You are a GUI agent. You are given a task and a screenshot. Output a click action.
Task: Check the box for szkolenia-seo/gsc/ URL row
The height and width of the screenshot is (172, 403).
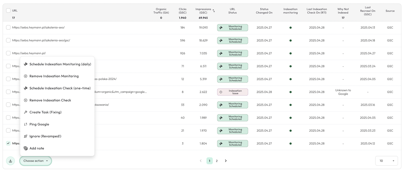8,40
